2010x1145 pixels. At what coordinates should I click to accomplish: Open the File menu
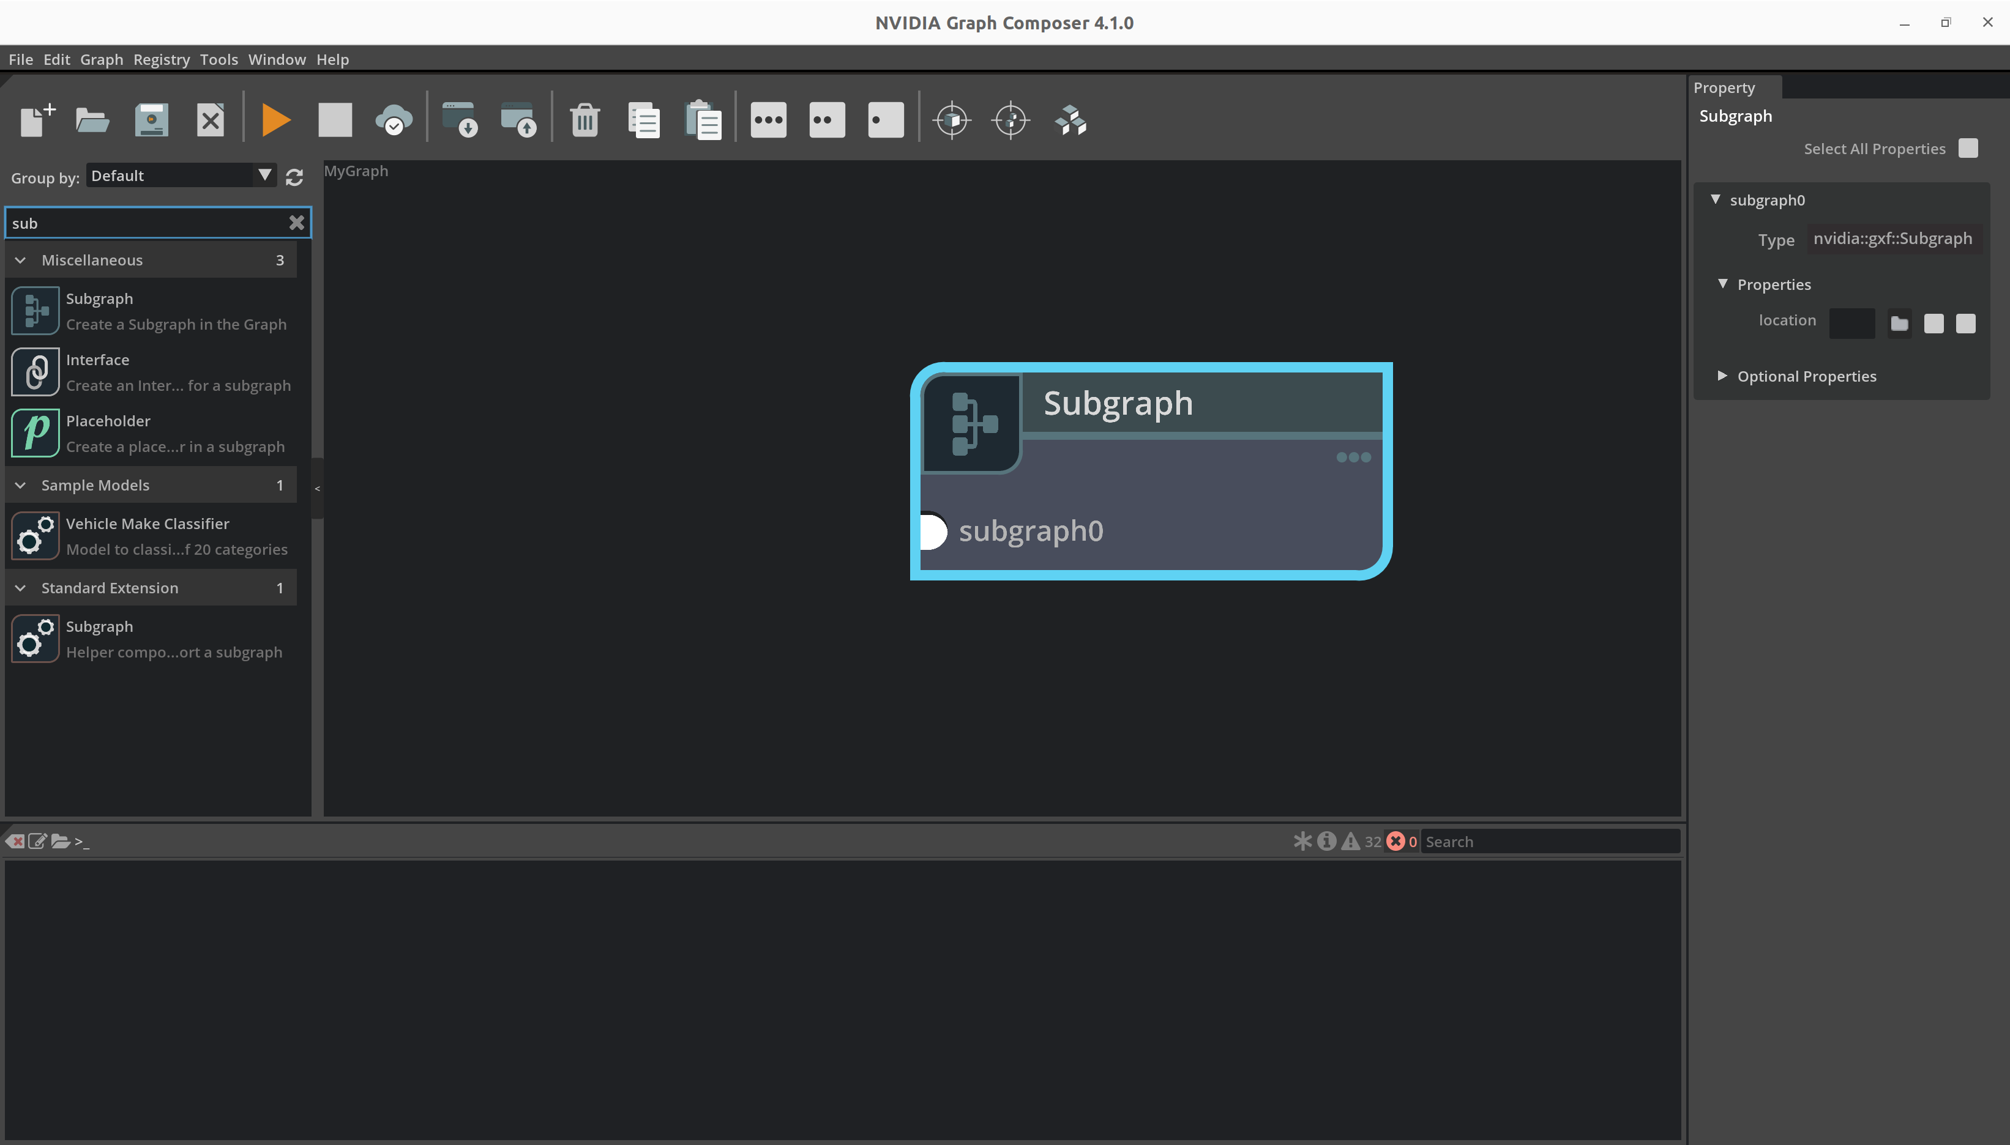pyautogui.click(x=21, y=58)
